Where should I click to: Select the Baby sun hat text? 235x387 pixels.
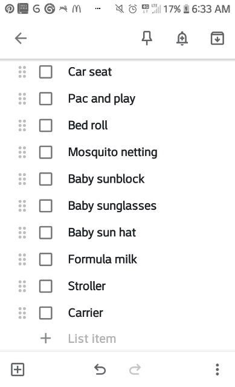[x=102, y=232]
